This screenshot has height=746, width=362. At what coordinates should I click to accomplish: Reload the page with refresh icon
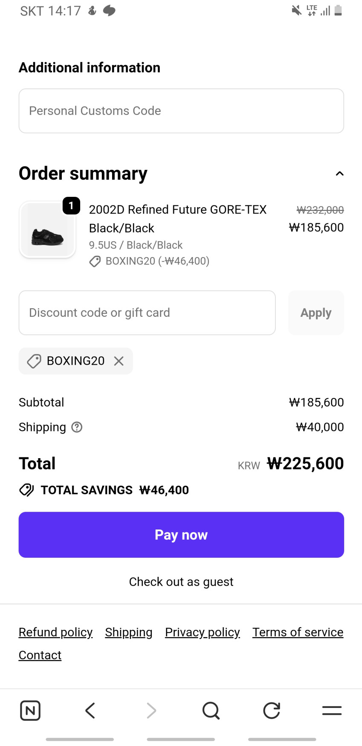point(272,711)
